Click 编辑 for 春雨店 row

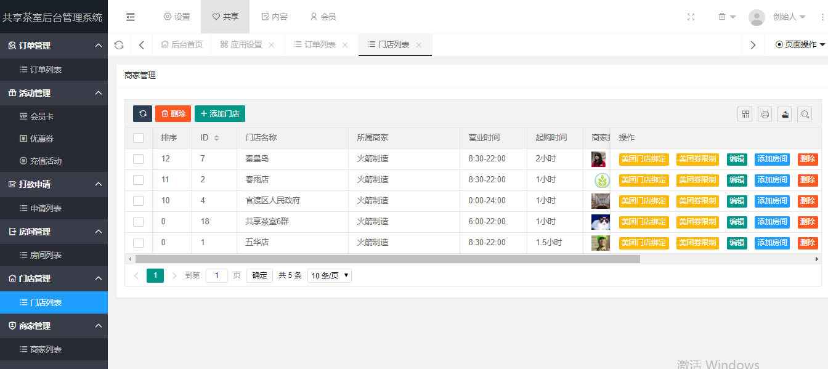coord(736,180)
